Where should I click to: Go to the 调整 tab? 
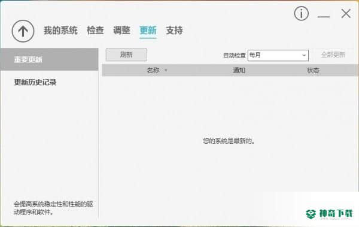(x=121, y=31)
